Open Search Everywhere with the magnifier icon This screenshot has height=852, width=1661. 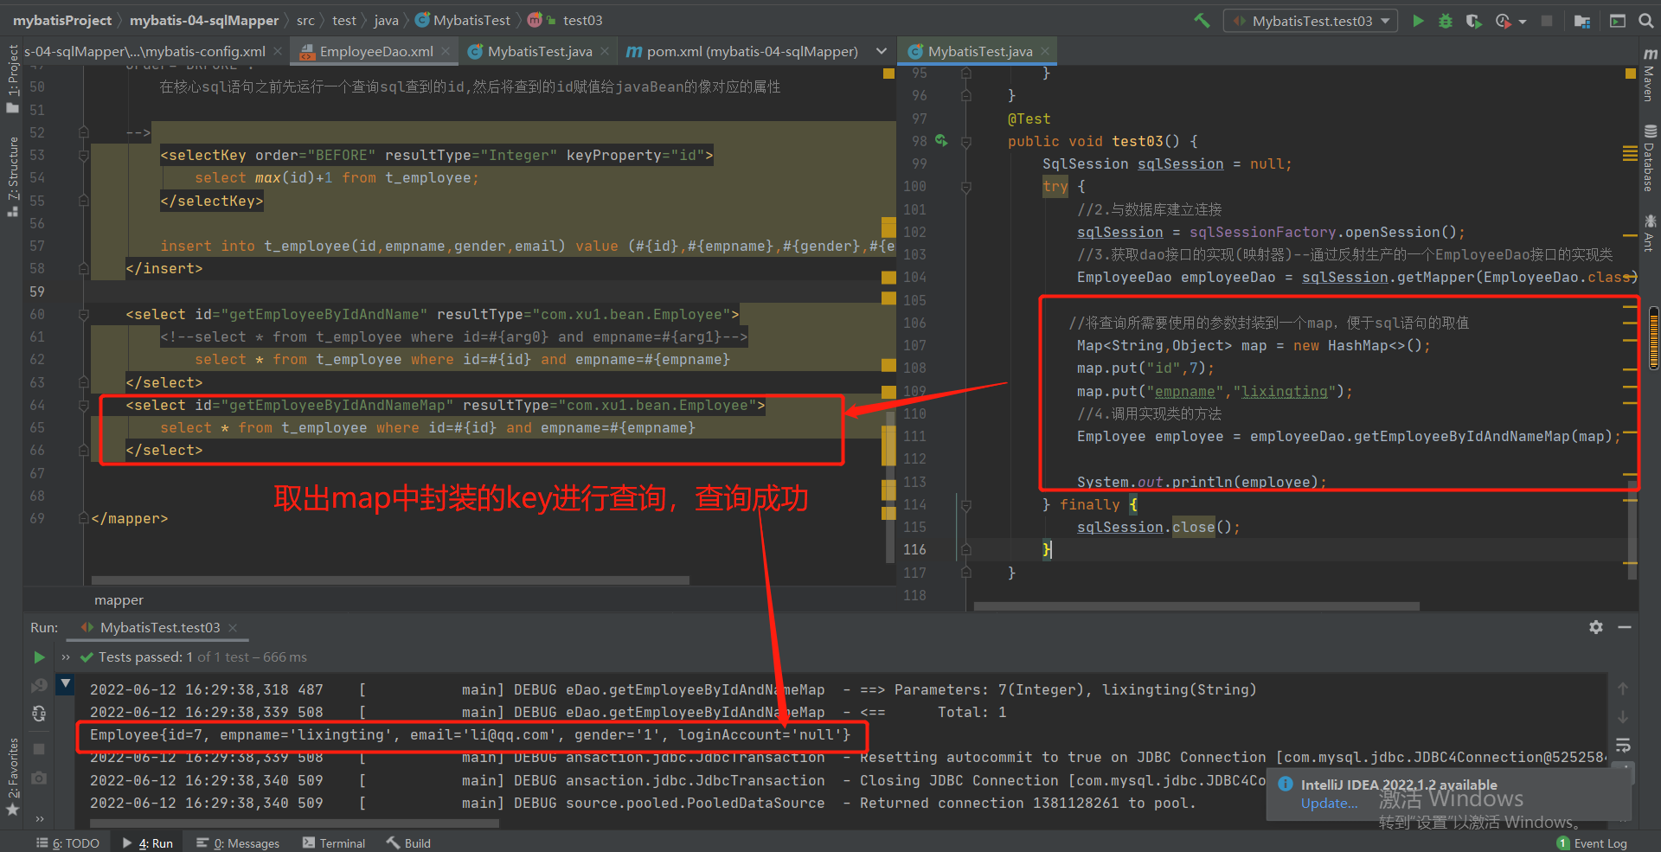click(1645, 21)
